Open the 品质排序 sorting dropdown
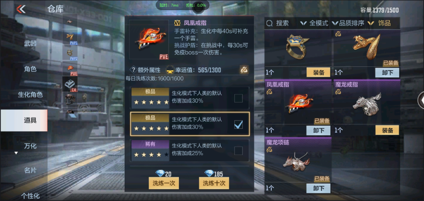Viewport: 424px width, 201px height. [348, 23]
